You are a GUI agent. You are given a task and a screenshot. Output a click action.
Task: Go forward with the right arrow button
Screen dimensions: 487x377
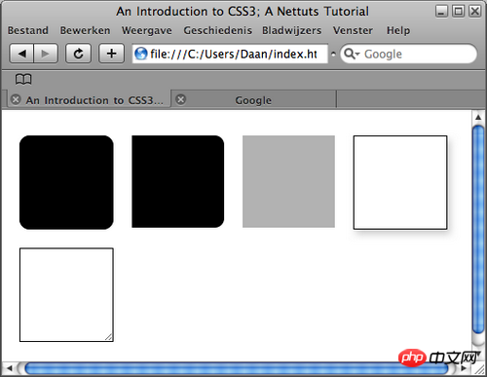[x=46, y=54]
